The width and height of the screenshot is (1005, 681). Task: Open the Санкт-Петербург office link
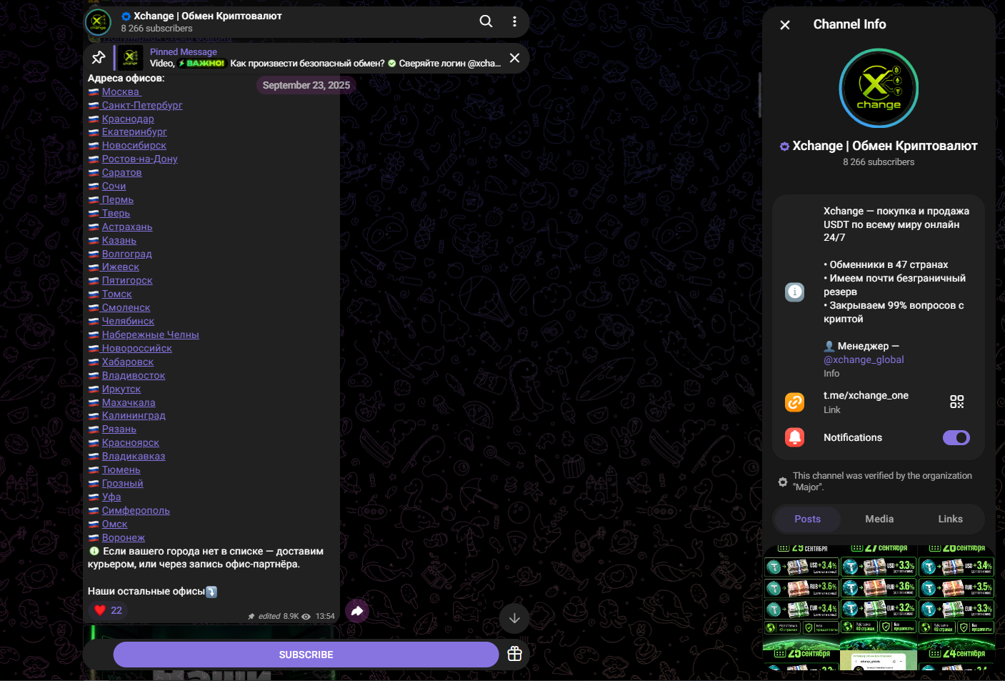pos(142,105)
